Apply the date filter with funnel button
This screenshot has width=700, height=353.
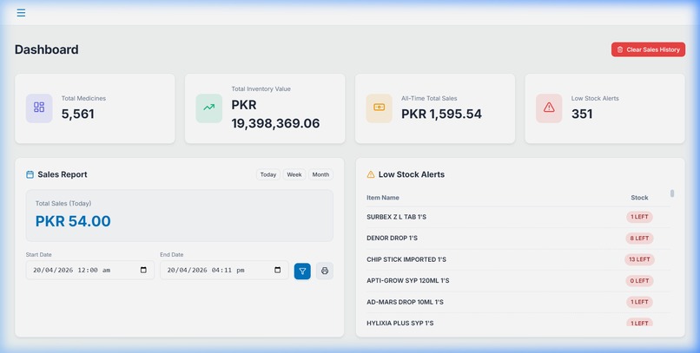point(302,271)
